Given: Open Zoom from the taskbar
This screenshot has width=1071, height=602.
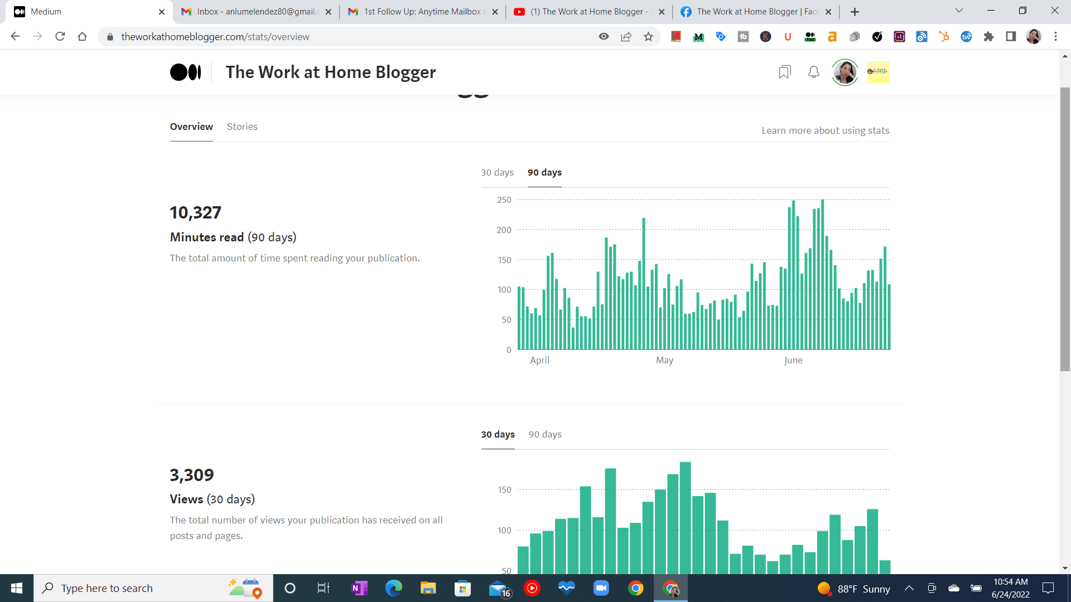Looking at the screenshot, I should pos(601,588).
